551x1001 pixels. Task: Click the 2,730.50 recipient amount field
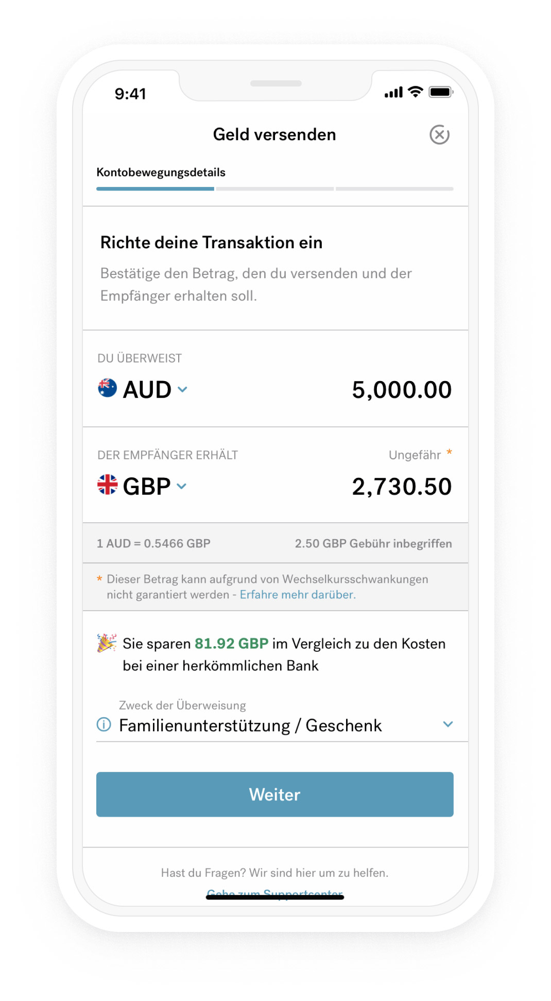click(x=402, y=486)
